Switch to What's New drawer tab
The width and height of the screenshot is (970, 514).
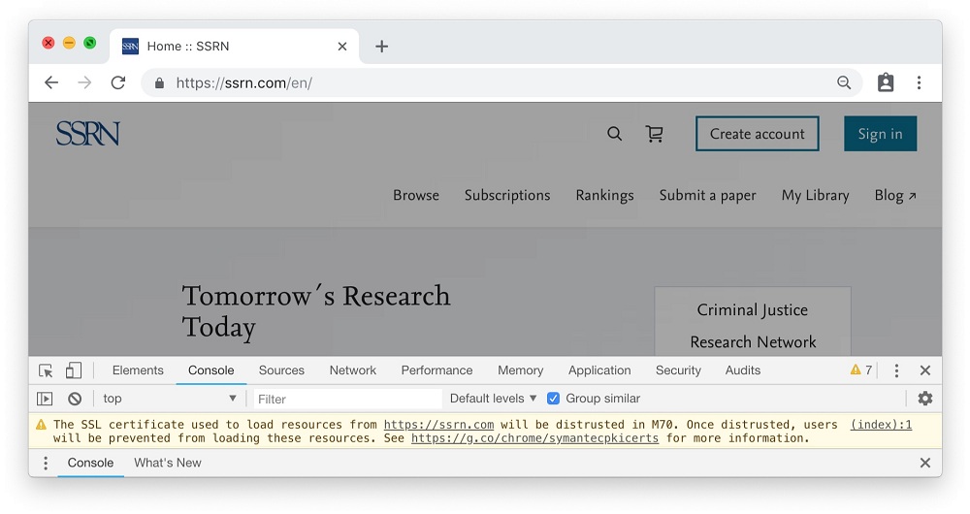(x=168, y=464)
